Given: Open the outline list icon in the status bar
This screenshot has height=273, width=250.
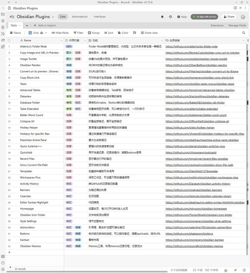Looking at the screenshot, I should pos(244,270).
